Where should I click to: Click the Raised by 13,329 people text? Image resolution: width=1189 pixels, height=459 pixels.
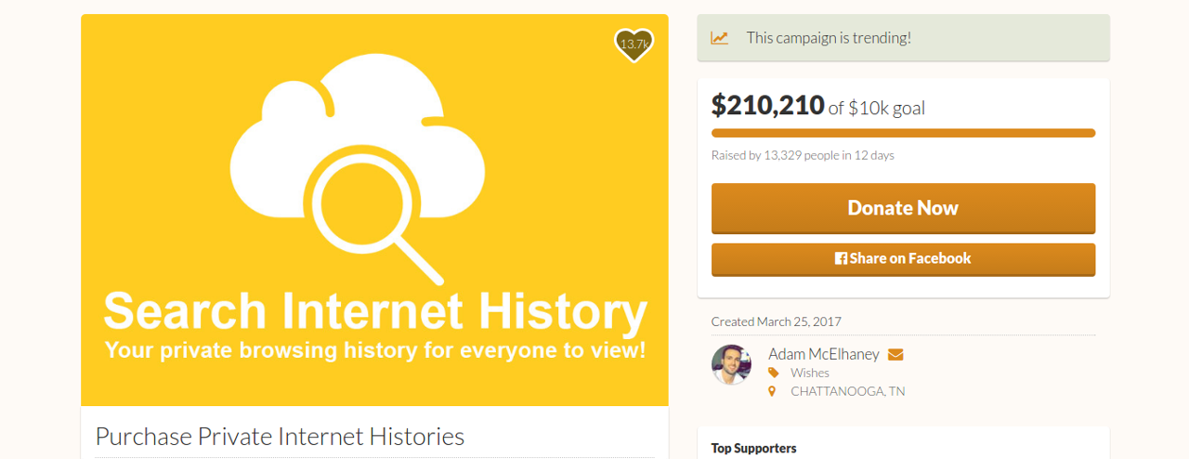point(803,155)
